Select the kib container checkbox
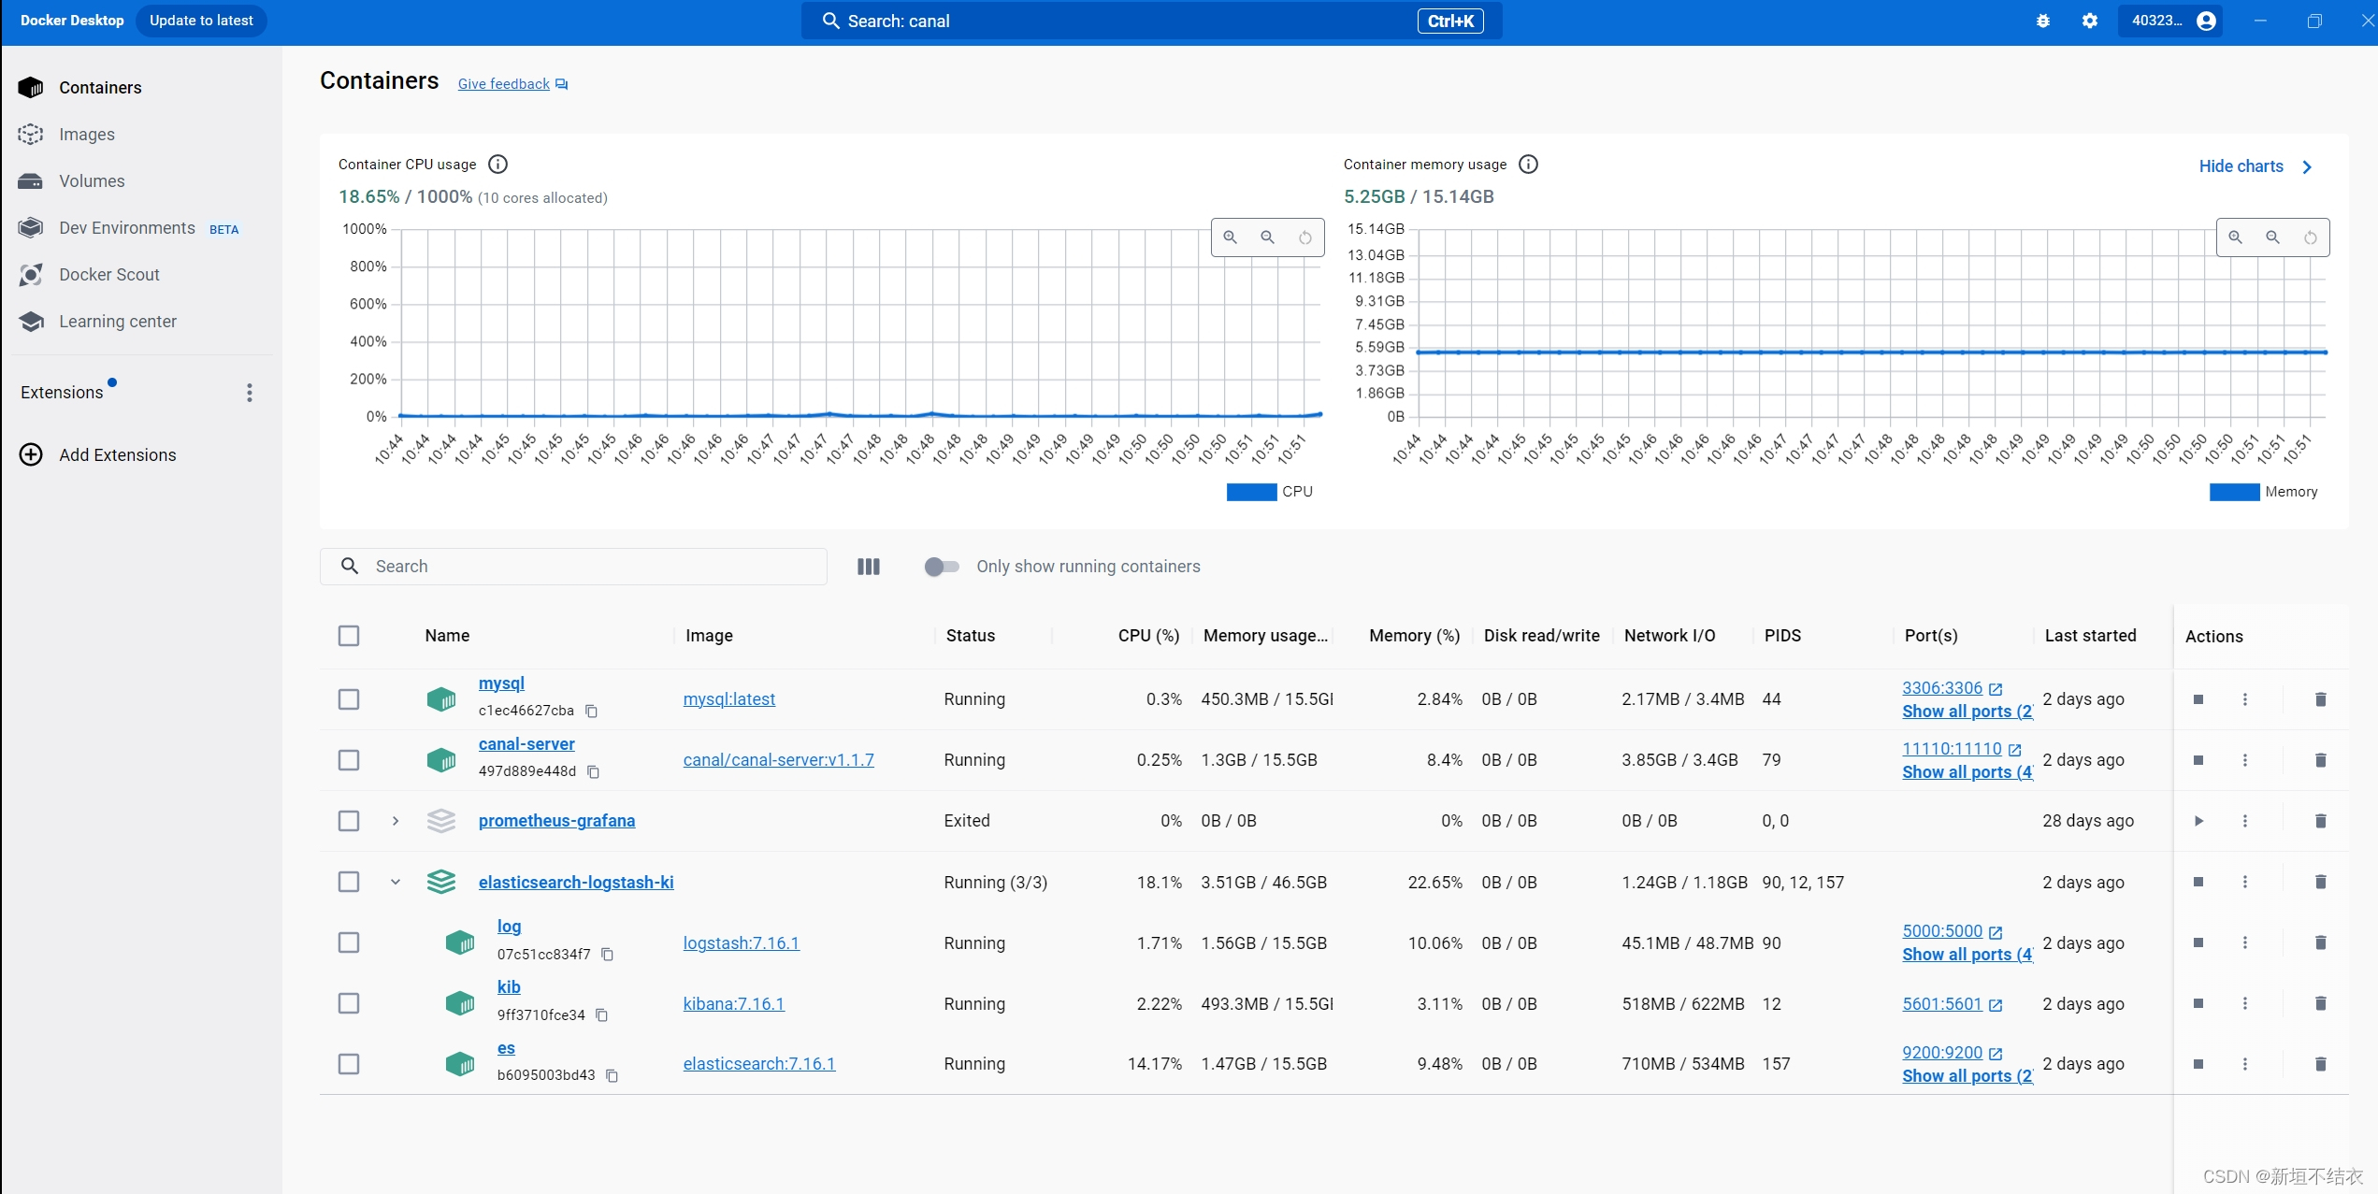 (349, 1003)
